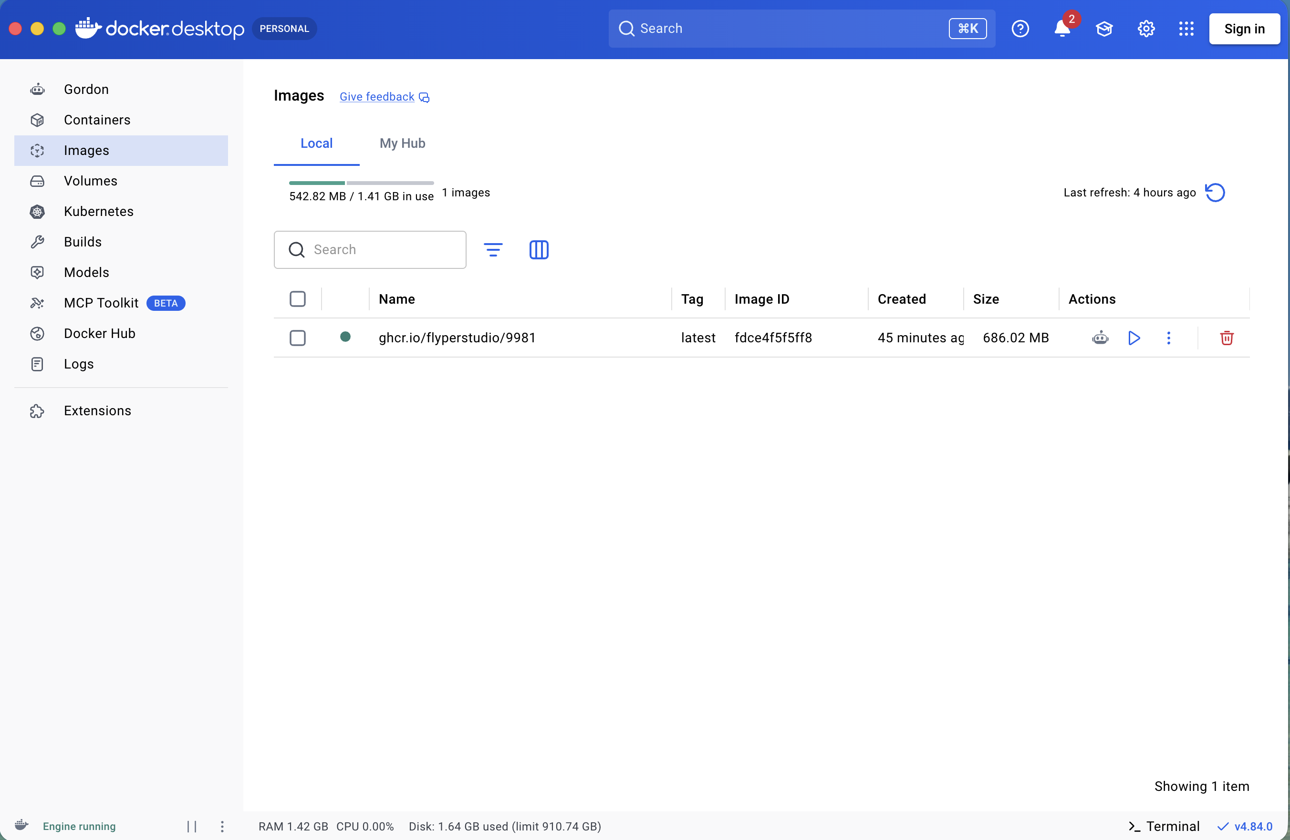Click the ⌘K shortcut badge
The height and width of the screenshot is (840, 1290).
click(x=967, y=28)
